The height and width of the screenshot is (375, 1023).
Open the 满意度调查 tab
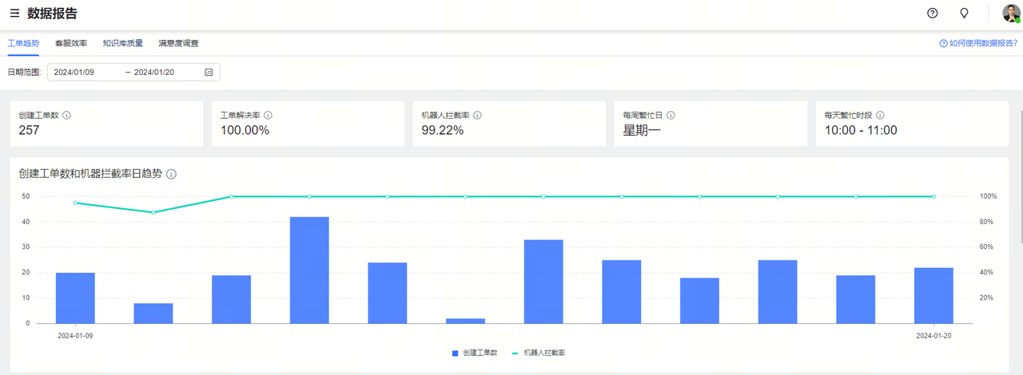[x=178, y=43]
